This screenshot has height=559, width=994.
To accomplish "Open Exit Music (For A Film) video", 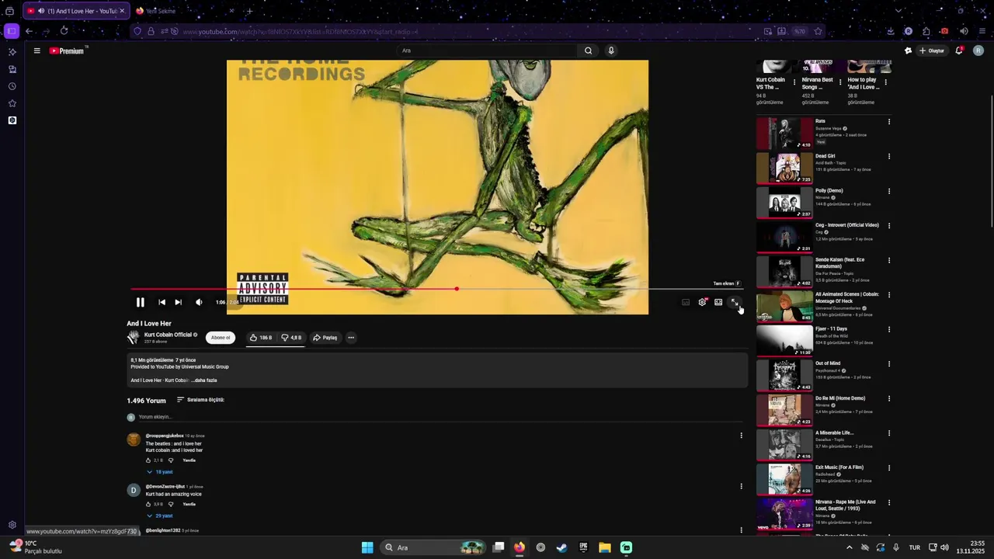I will (x=839, y=467).
